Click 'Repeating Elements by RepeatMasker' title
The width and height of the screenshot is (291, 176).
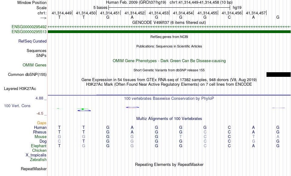[169, 165]
